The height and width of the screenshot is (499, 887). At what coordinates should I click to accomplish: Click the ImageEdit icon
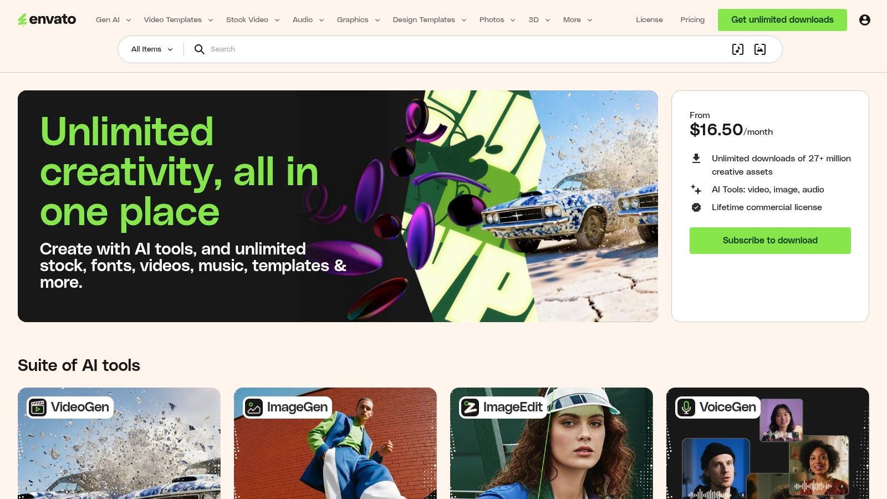[x=470, y=408]
